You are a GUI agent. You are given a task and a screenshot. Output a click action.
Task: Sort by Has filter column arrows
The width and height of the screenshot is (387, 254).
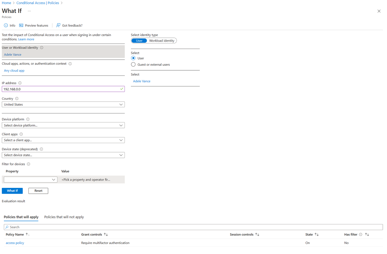[367, 235]
